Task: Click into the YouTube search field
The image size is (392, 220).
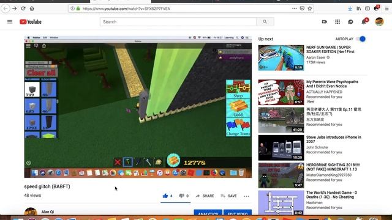Action: tap(178, 22)
